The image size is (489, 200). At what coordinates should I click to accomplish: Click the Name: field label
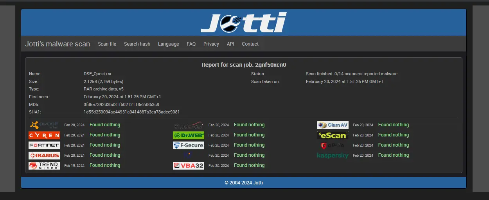point(35,74)
